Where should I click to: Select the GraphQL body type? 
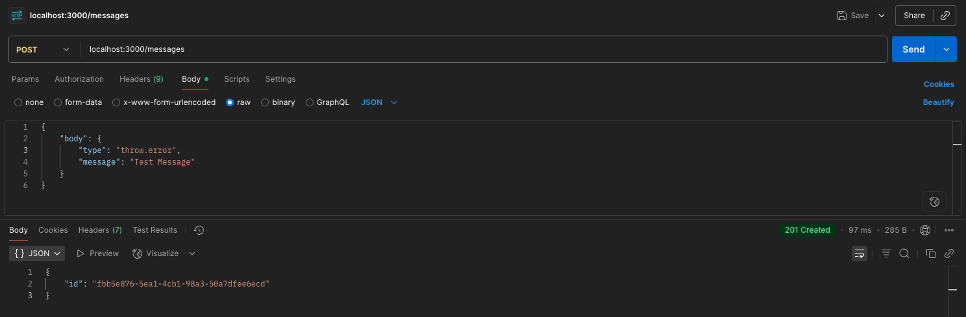point(310,102)
